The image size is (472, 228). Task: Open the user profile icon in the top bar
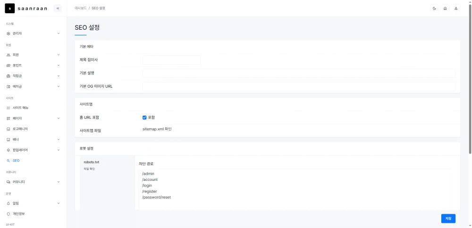pyautogui.click(x=456, y=8)
